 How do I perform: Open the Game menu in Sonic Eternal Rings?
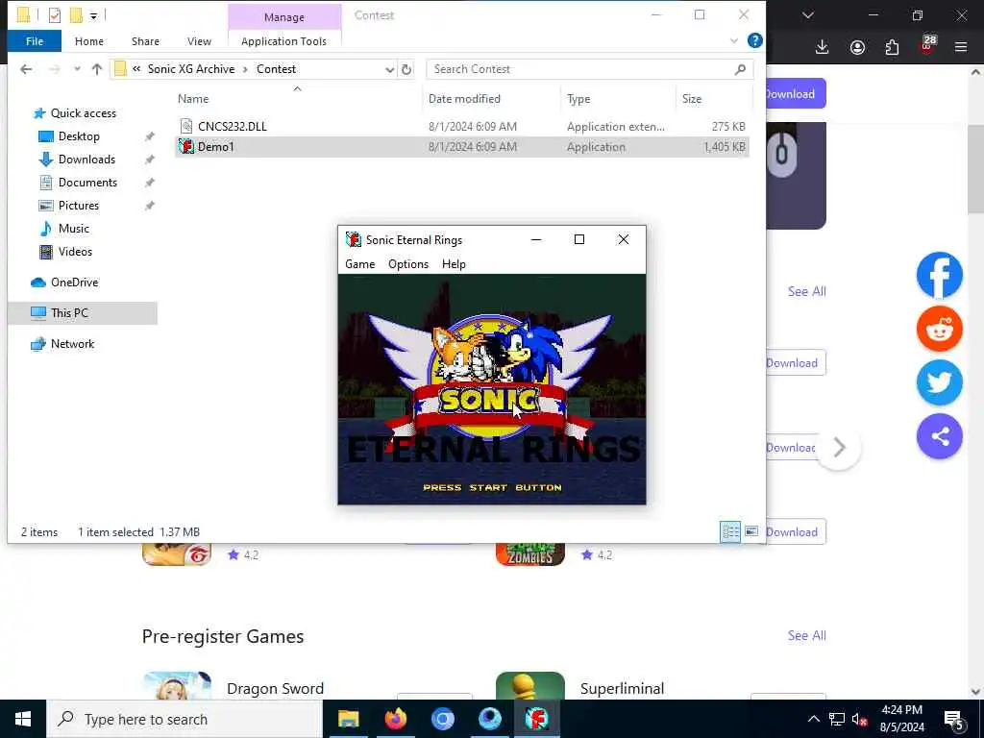pyautogui.click(x=359, y=264)
